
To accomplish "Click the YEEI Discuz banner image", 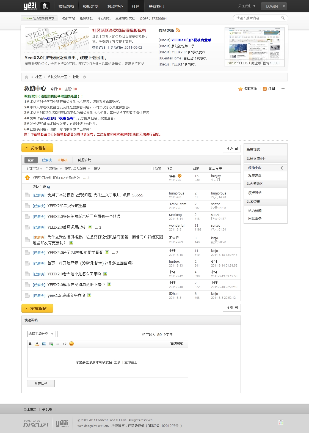I will click(57, 39).
